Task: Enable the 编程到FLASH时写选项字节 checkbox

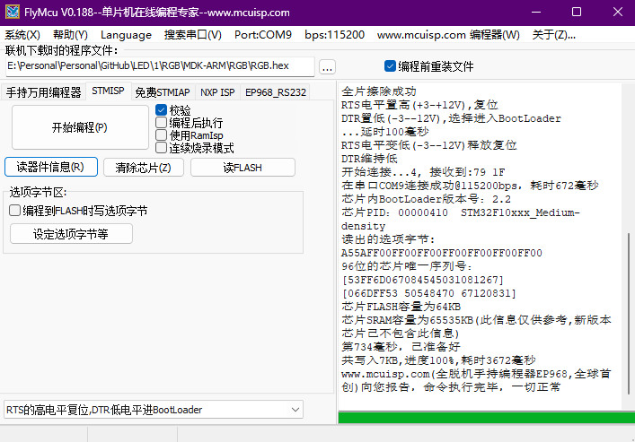Action: click(15, 211)
